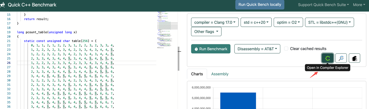Click the 6,000,000,000 axis label
Image resolution: width=369 pixels, height=109 pixels.
201,88
